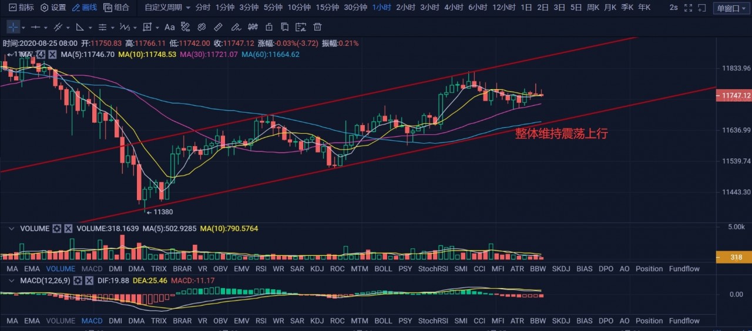Screen dimensions: 752x331
Task: Collapse the VOLUME indicator panel
Action: [12, 228]
